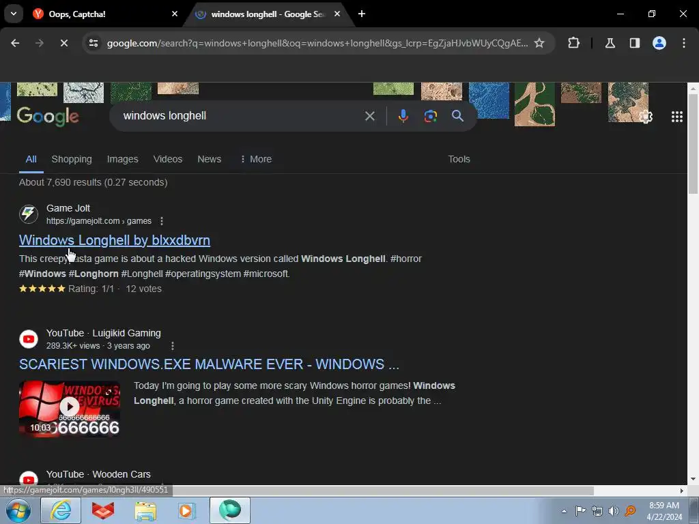
Task: Open the Action Center flag icon
Action: pos(580,510)
